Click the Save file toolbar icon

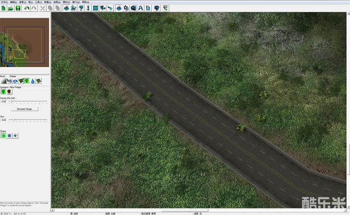coord(18,8)
